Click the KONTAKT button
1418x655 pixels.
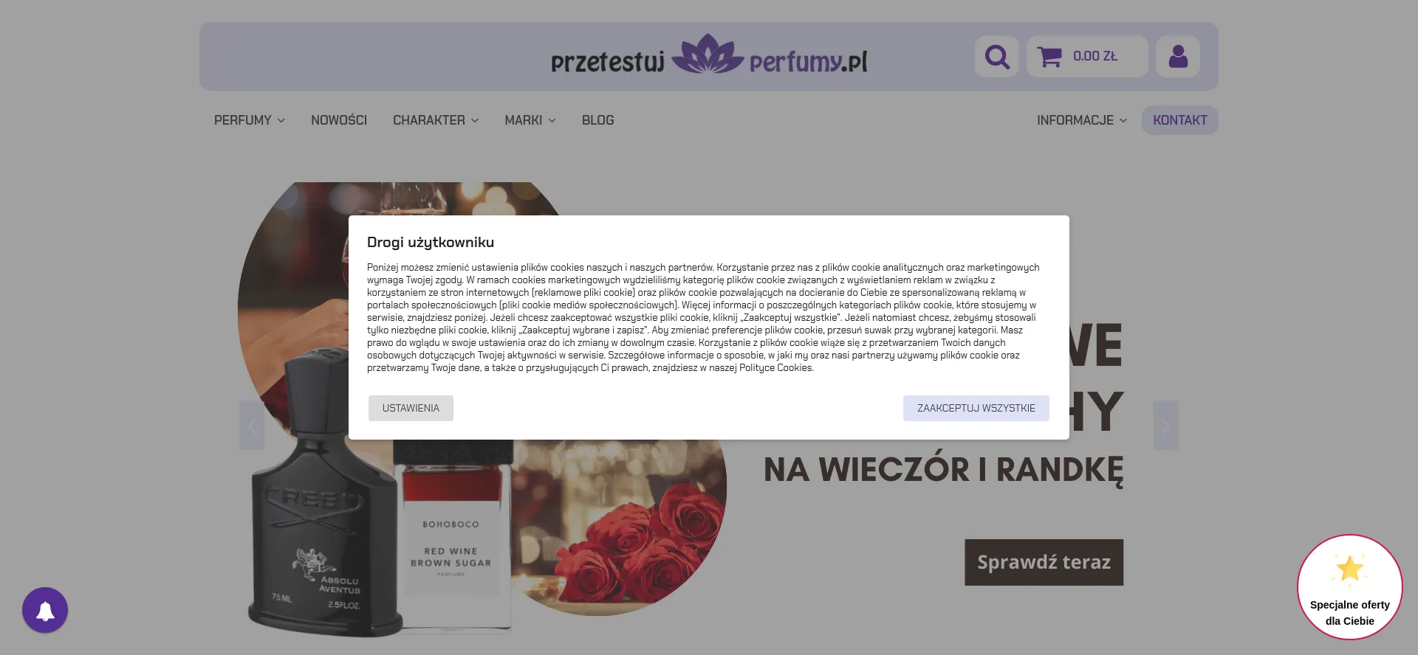click(1180, 120)
